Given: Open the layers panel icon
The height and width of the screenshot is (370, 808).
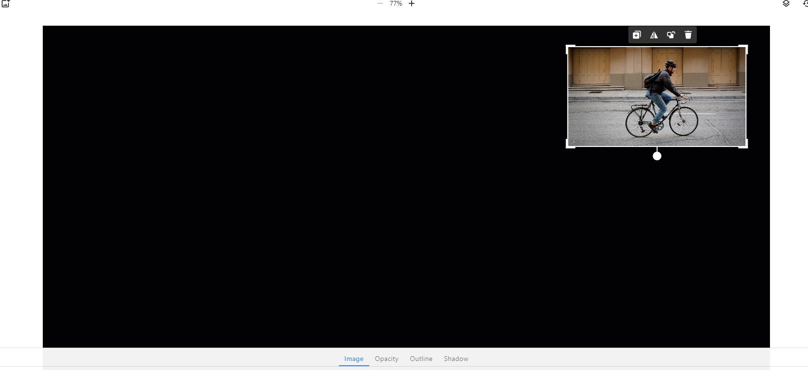Looking at the screenshot, I should point(786,4).
